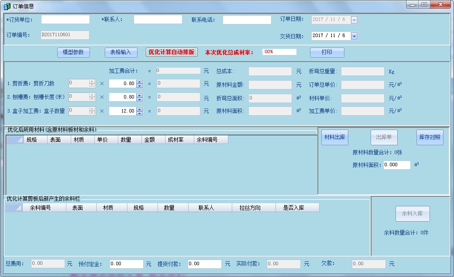Click the 总成本 field
The image size is (454, 277).
pos(270,72)
